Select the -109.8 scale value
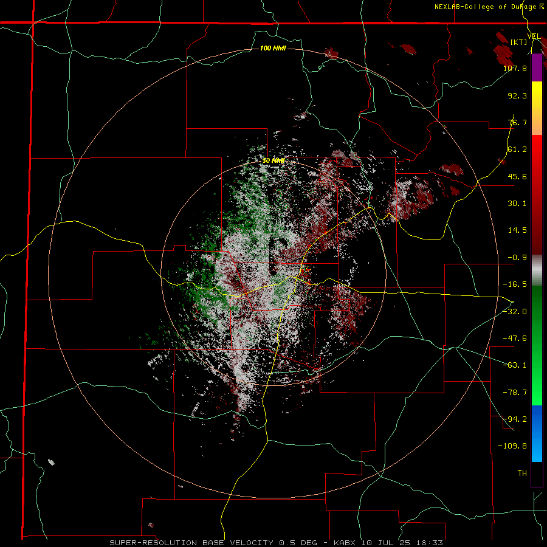This screenshot has width=547, height=547. (x=512, y=446)
